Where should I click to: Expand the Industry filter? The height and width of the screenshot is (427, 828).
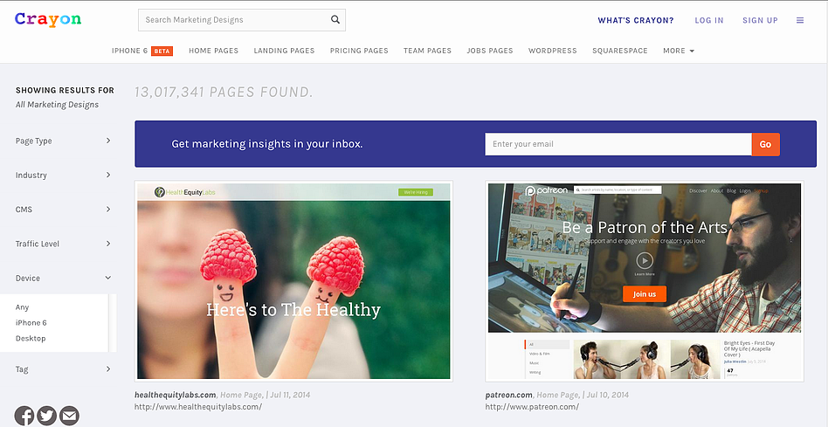point(64,176)
